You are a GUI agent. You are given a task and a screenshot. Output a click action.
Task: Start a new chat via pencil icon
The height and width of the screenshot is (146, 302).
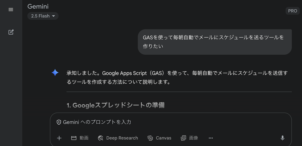(x=11, y=32)
